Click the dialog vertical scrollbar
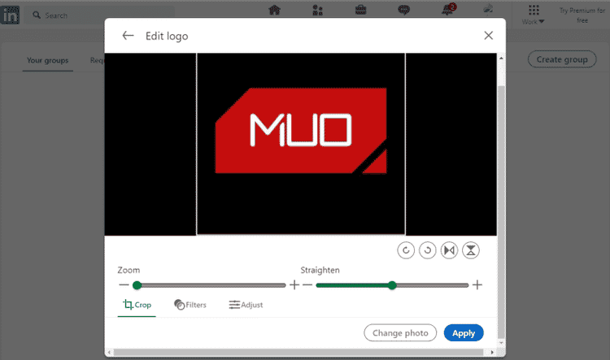610x360 pixels. point(501,212)
